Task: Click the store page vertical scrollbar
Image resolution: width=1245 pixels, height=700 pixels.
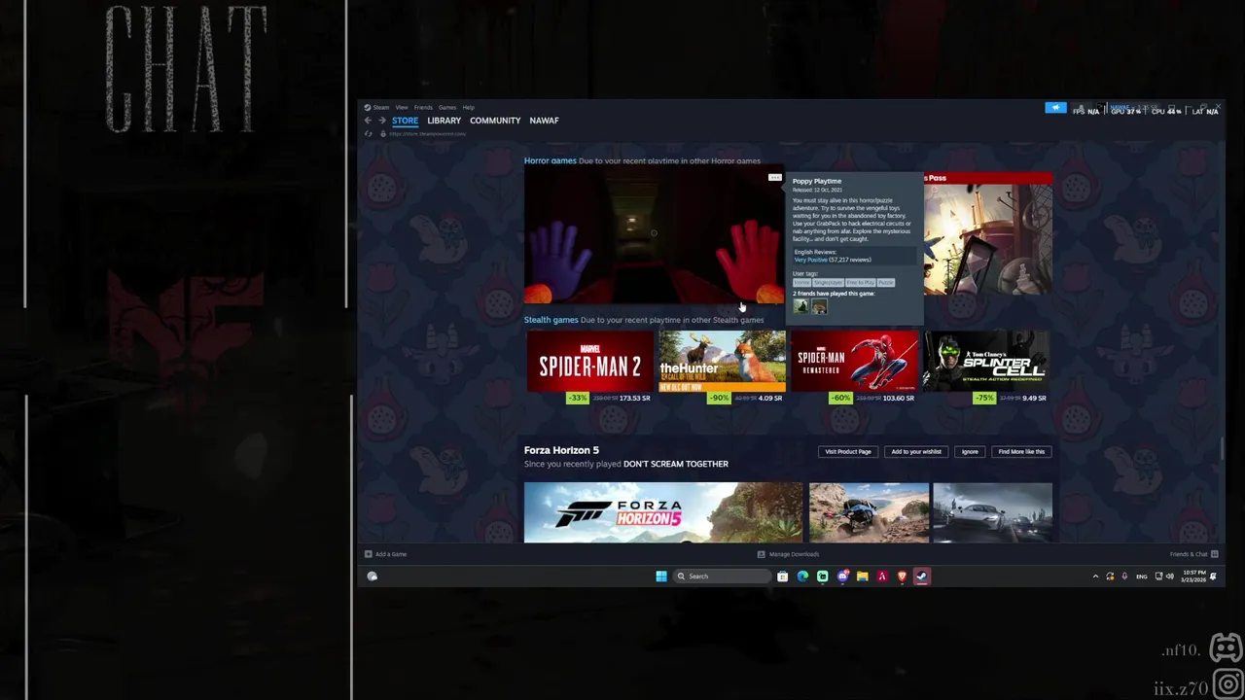Action: (1222, 449)
